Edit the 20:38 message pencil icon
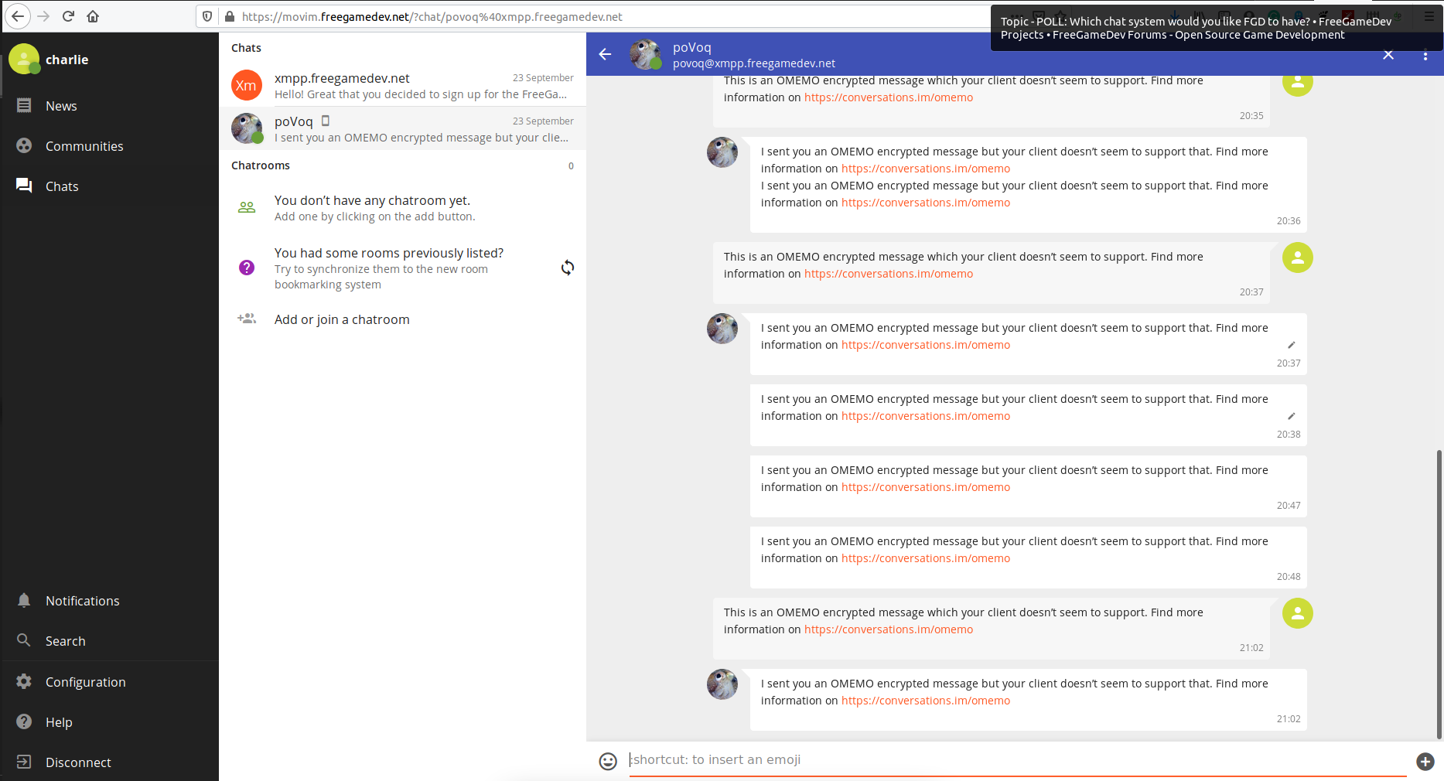The height and width of the screenshot is (781, 1444). click(x=1291, y=416)
